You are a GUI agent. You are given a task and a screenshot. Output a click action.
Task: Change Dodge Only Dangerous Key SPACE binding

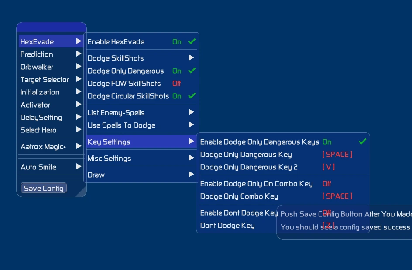pos(337,154)
